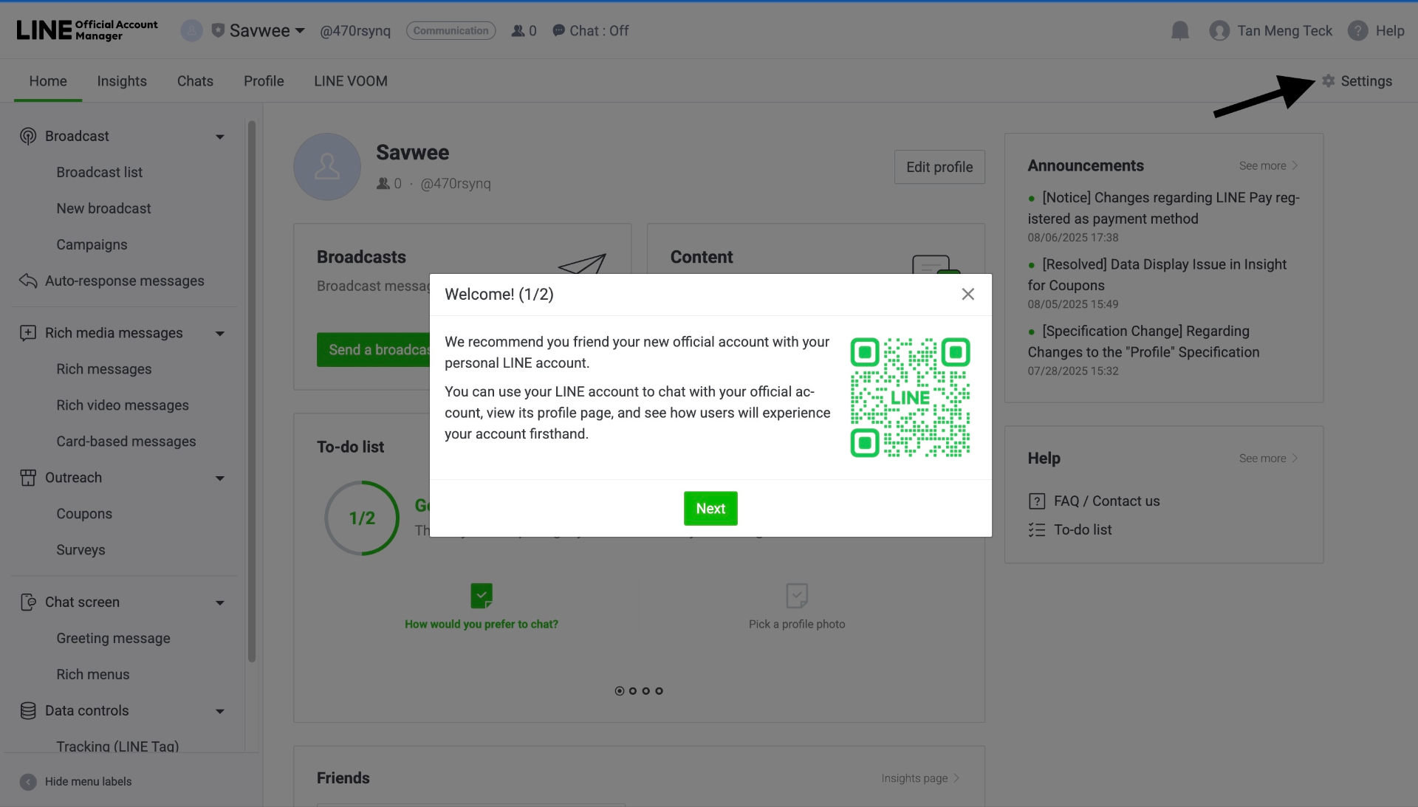The height and width of the screenshot is (807, 1418).
Task: Click the Broadcast sidebar icon
Action: pos(28,136)
